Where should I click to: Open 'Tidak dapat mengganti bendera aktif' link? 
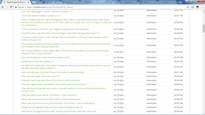tap(59, 111)
